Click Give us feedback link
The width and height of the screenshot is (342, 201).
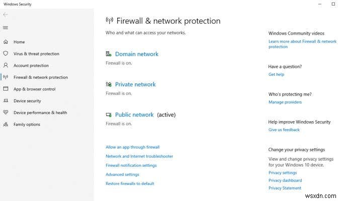pos(284,130)
